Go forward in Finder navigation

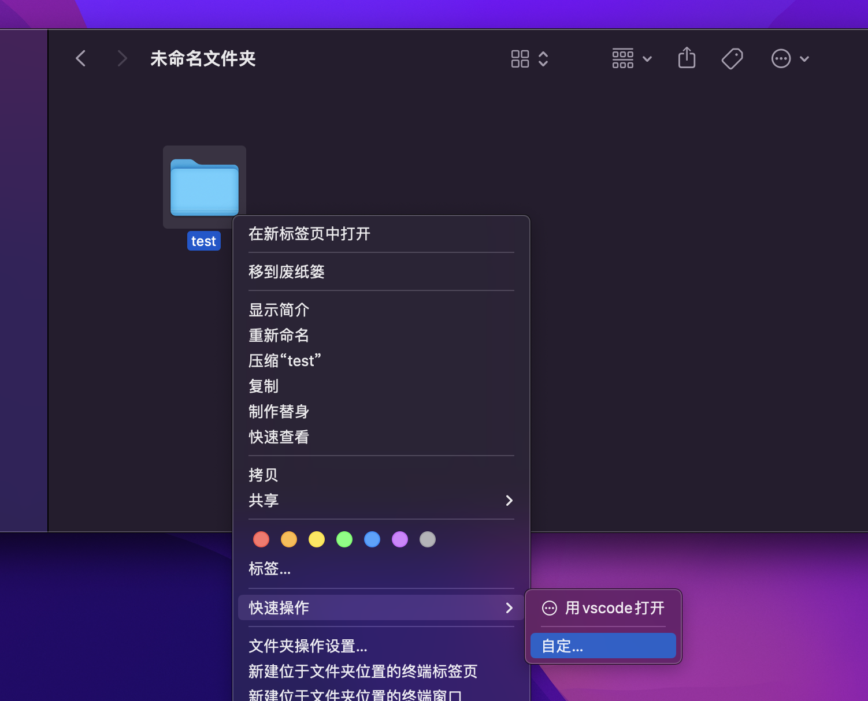(x=122, y=58)
